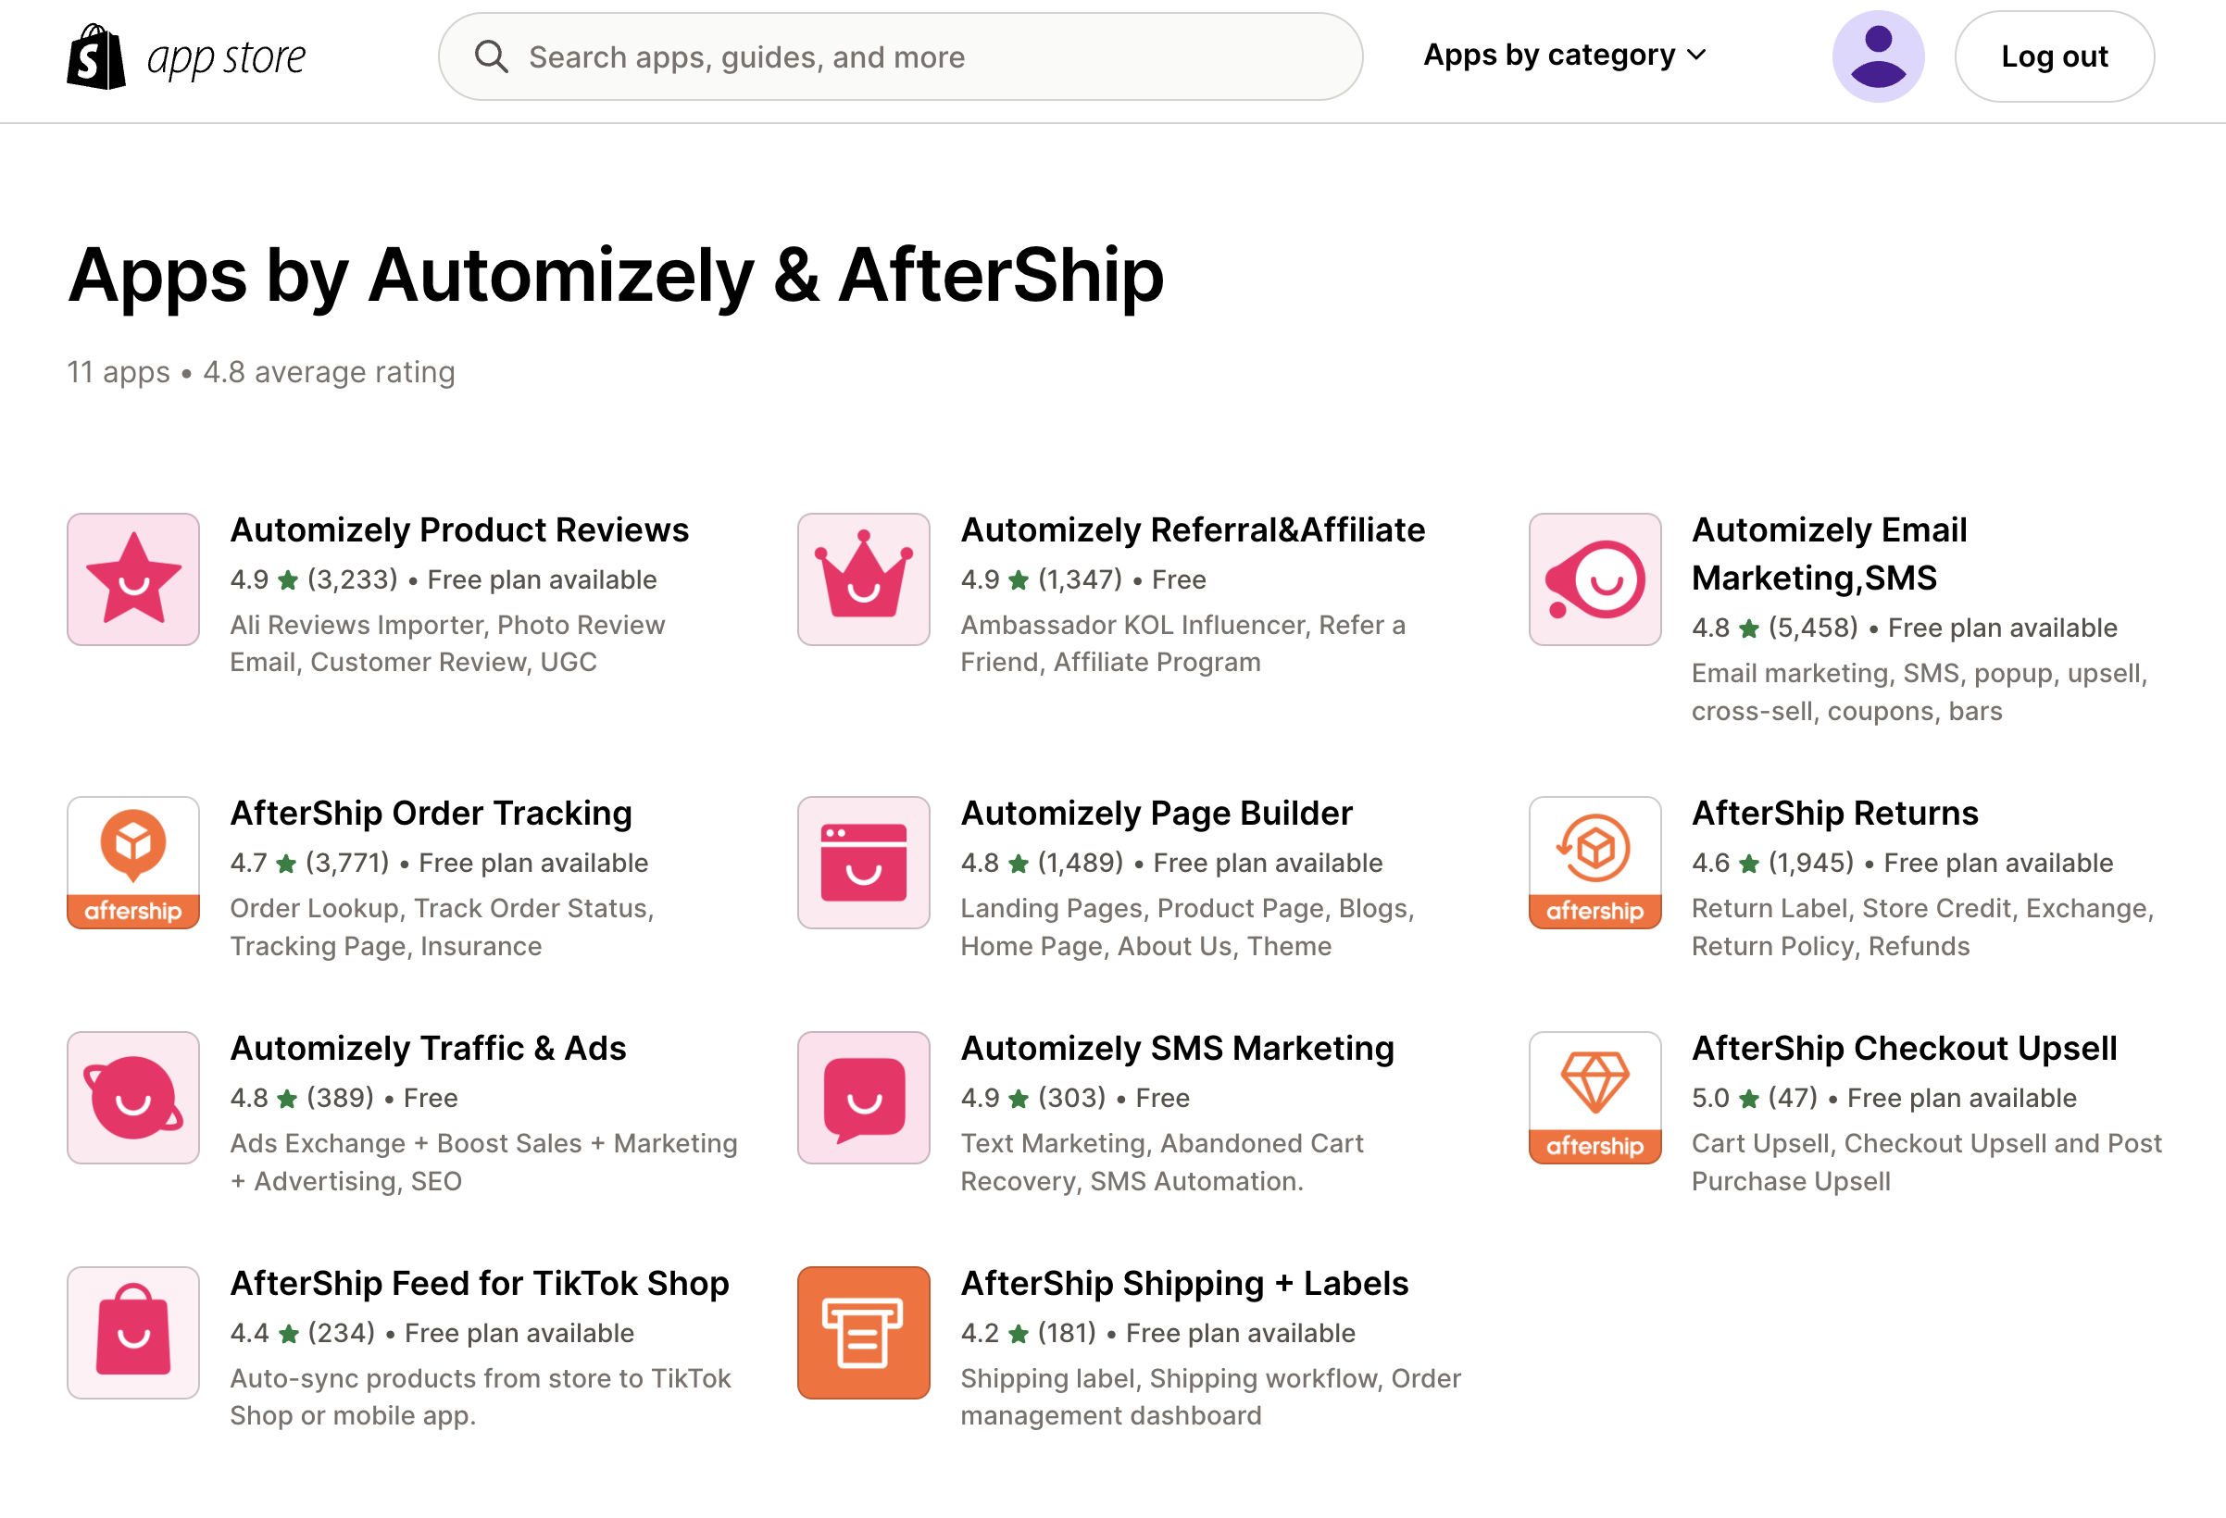Open the Automizely Traffic & Ads icon
This screenshot has width=2226, height=1518.
pyautogui.click(x=133, y=1098)
